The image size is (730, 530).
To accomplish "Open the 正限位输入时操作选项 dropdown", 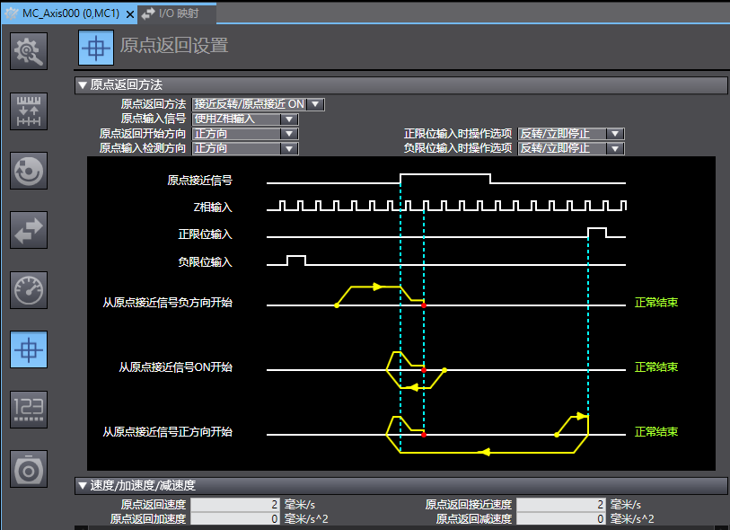I will [x=614, y=134].
